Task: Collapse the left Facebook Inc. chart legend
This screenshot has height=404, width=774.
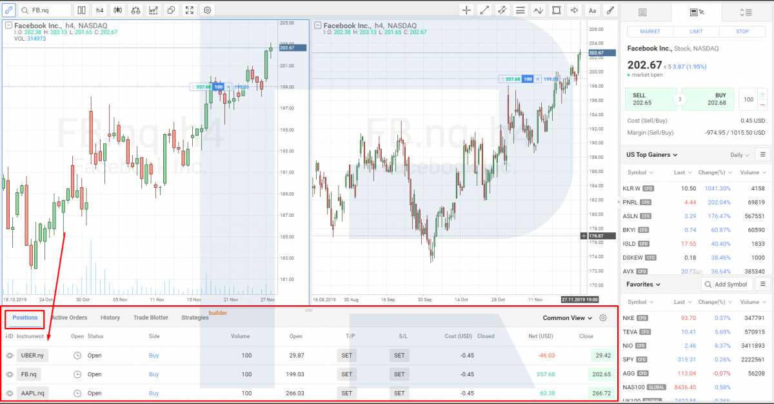Action: [x=8, y=25]
